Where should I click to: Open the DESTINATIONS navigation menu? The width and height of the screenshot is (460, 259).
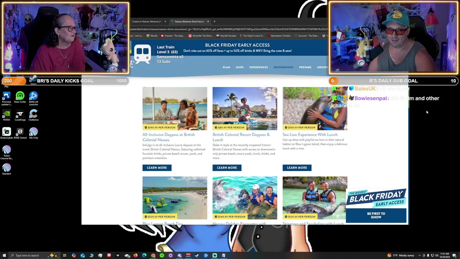[x=283, y=67]
